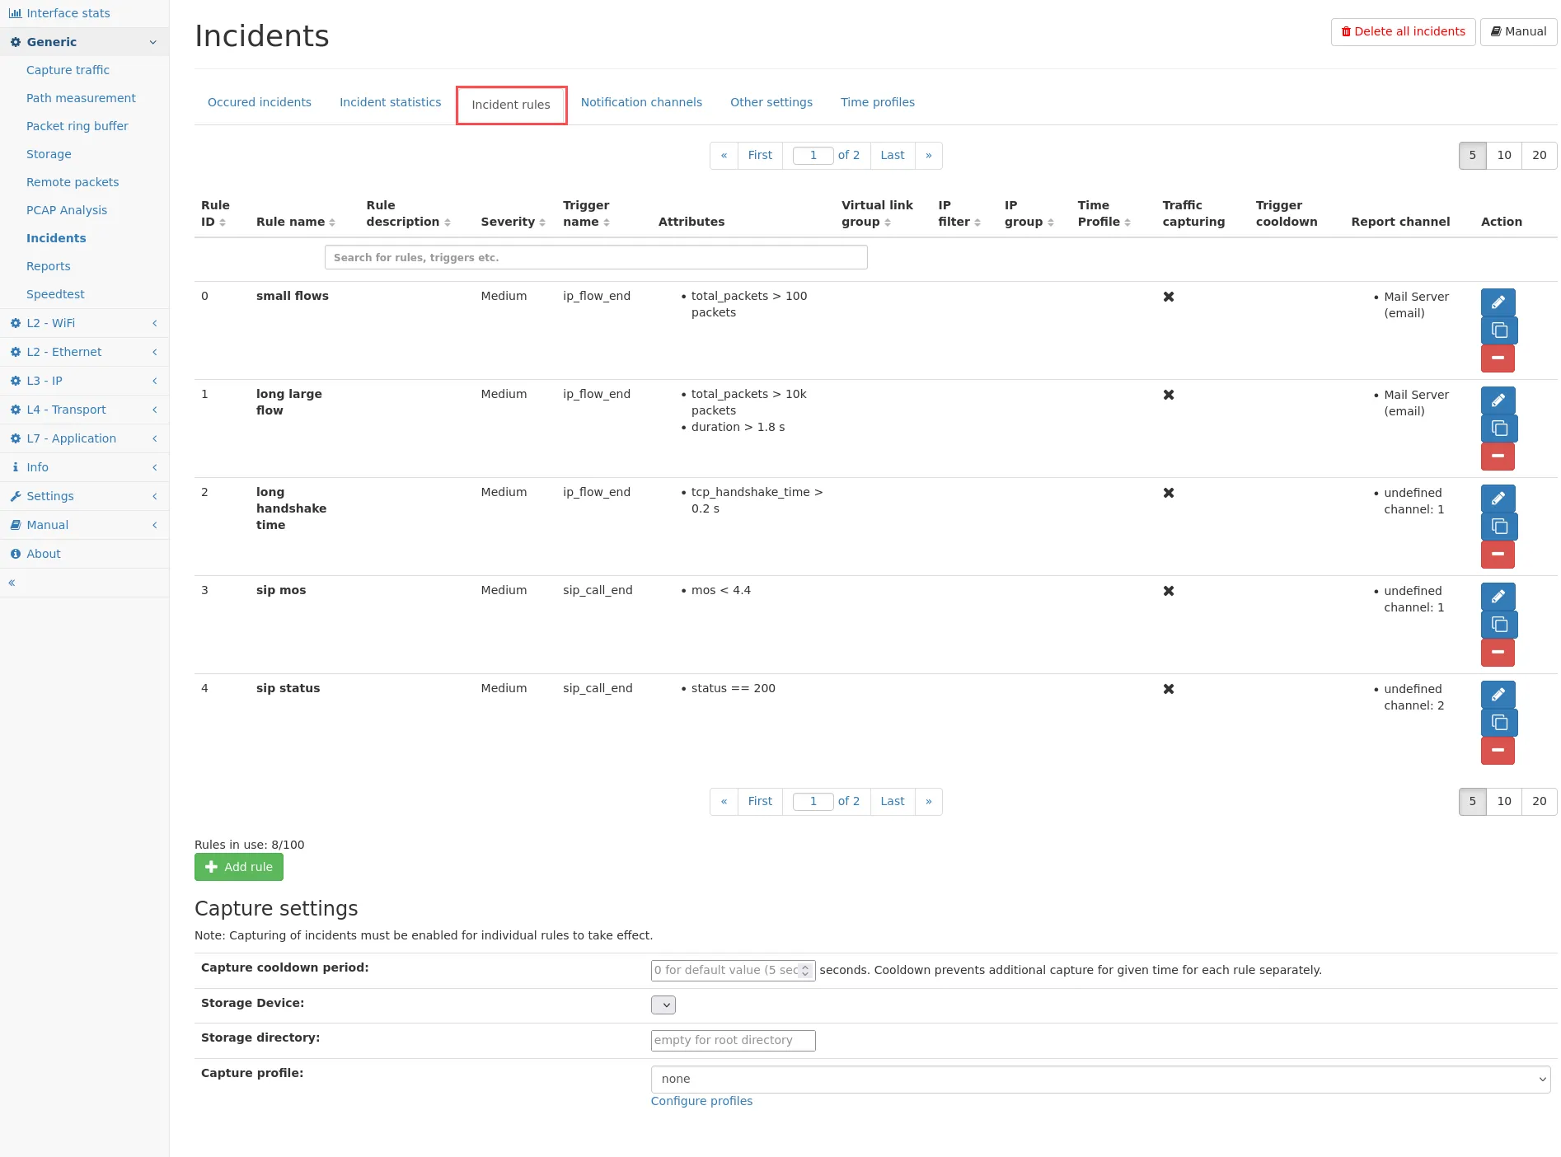Click the edit pencil for sip mos
This screenshot has height=1157, width=1561.
click(1498, 597)
